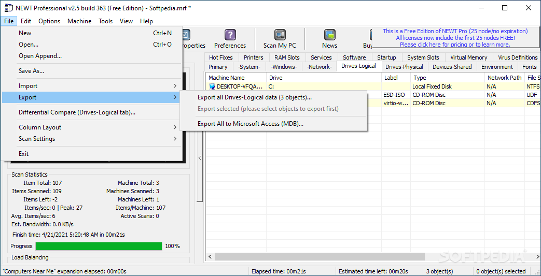Click the grid's scroll left arrow
Screen dimensions: 541x276
point(210,257)
